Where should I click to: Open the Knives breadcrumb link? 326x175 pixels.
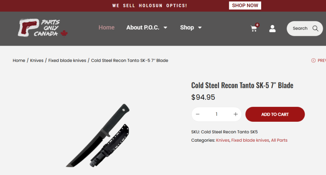pos(37,61)
